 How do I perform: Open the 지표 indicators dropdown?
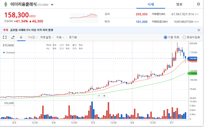(60, 37)
